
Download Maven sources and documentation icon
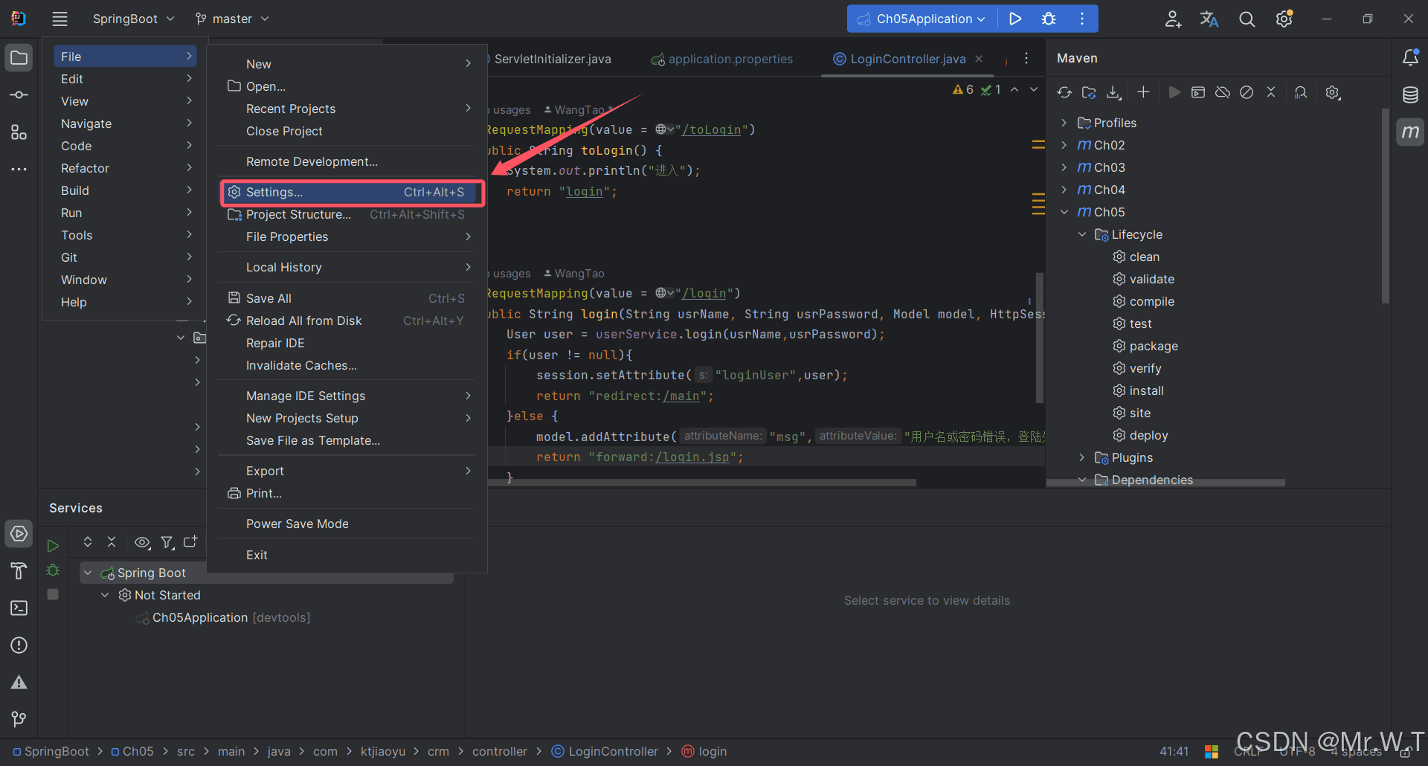point(1113,92)
